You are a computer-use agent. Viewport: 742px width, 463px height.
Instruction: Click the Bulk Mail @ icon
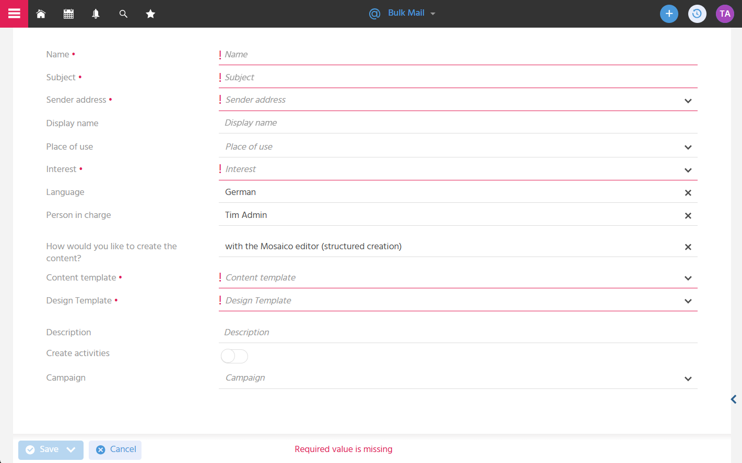[374, 14]
